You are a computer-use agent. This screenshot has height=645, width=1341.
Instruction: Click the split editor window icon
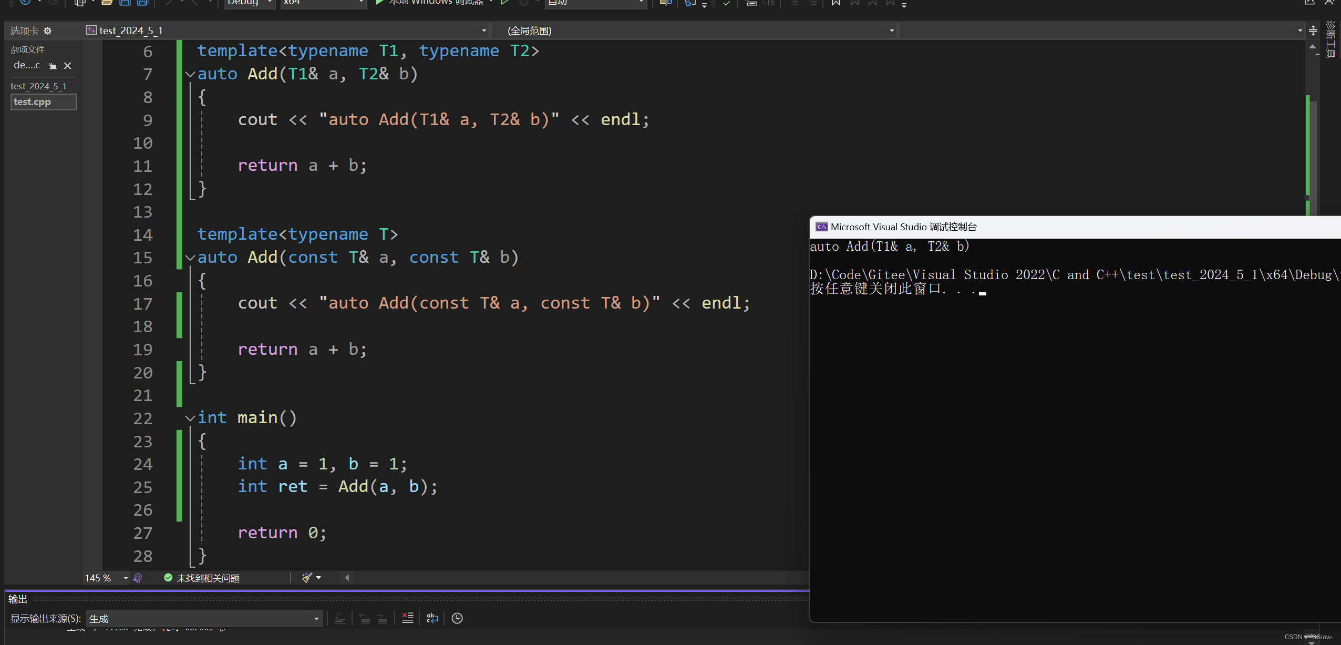(1313, 30)
